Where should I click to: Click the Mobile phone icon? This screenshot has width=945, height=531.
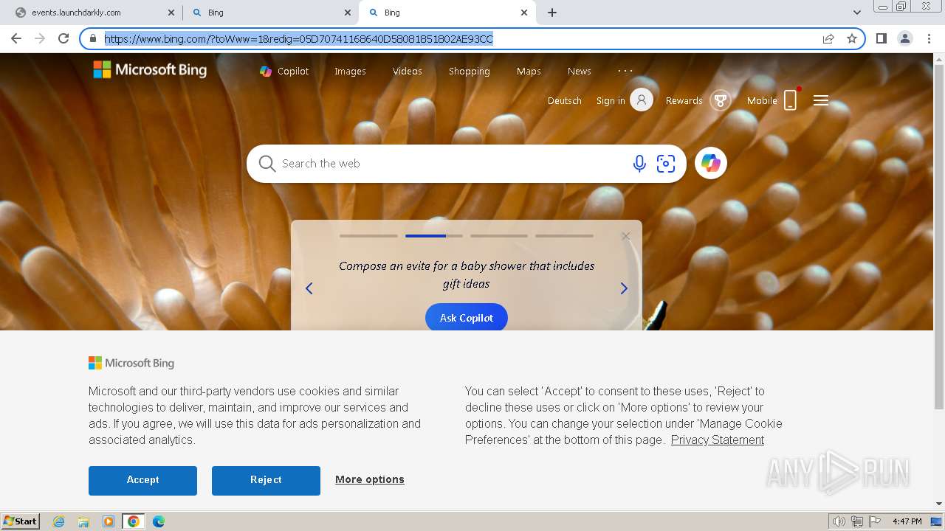pos(791,100)
